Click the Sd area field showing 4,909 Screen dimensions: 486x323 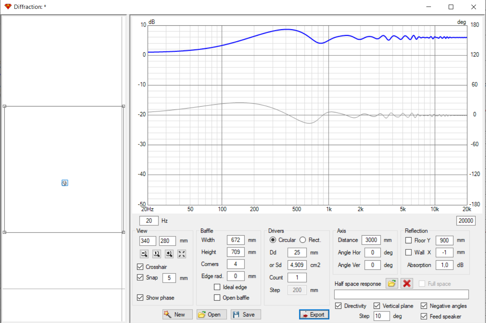pos(297,265)
